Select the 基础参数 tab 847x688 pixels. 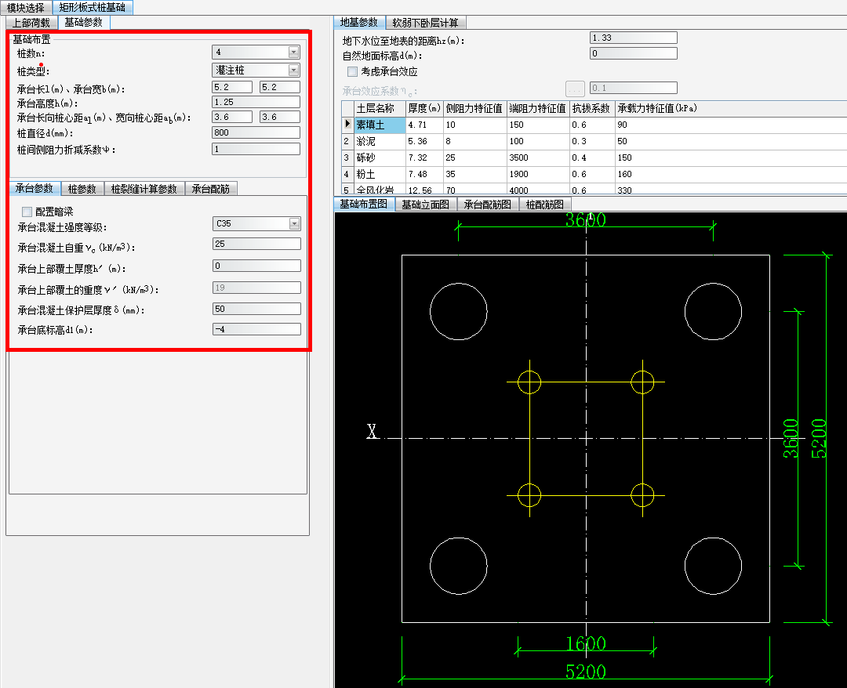(x=83, y=22)
